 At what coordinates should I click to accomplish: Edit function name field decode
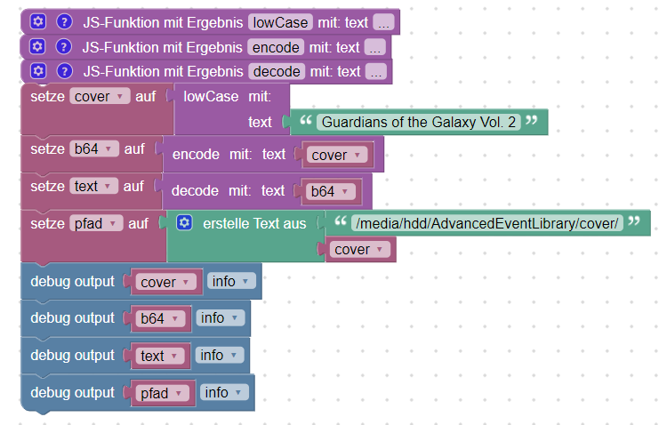(x=277, y=71)
